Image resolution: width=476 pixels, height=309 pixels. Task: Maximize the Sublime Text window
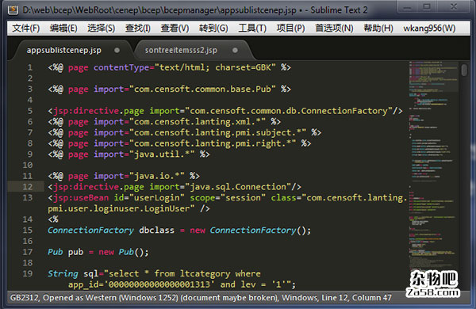427,7
